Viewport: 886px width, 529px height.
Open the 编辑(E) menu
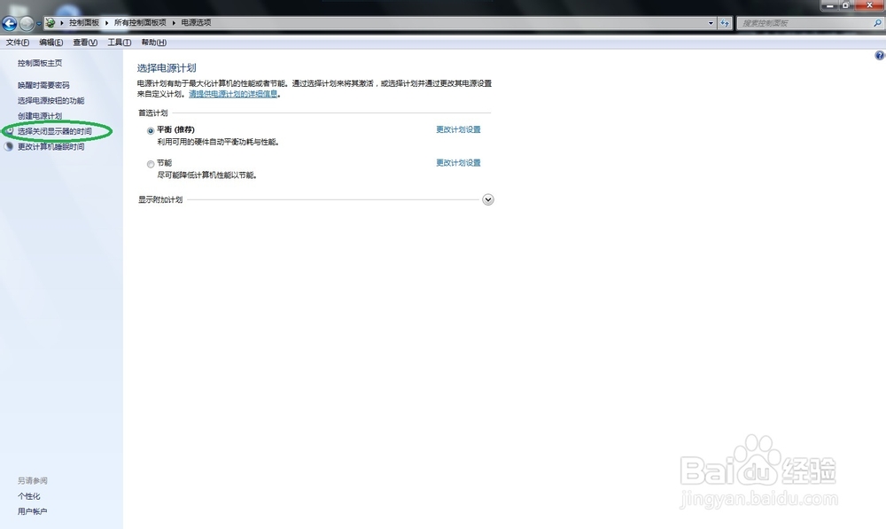coord(51,43)
